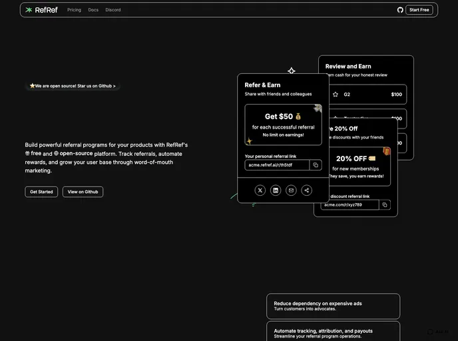Image resolution: width=458 pixels, height=341 pixels.
Task: Click the 'open-source' word in the description
Action: click(76, 153)
